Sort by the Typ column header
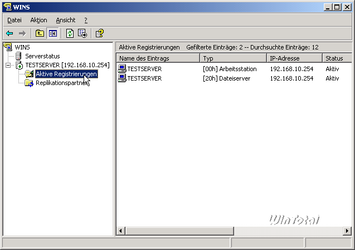This screenshot has height=250, width=355. point(231,58)
